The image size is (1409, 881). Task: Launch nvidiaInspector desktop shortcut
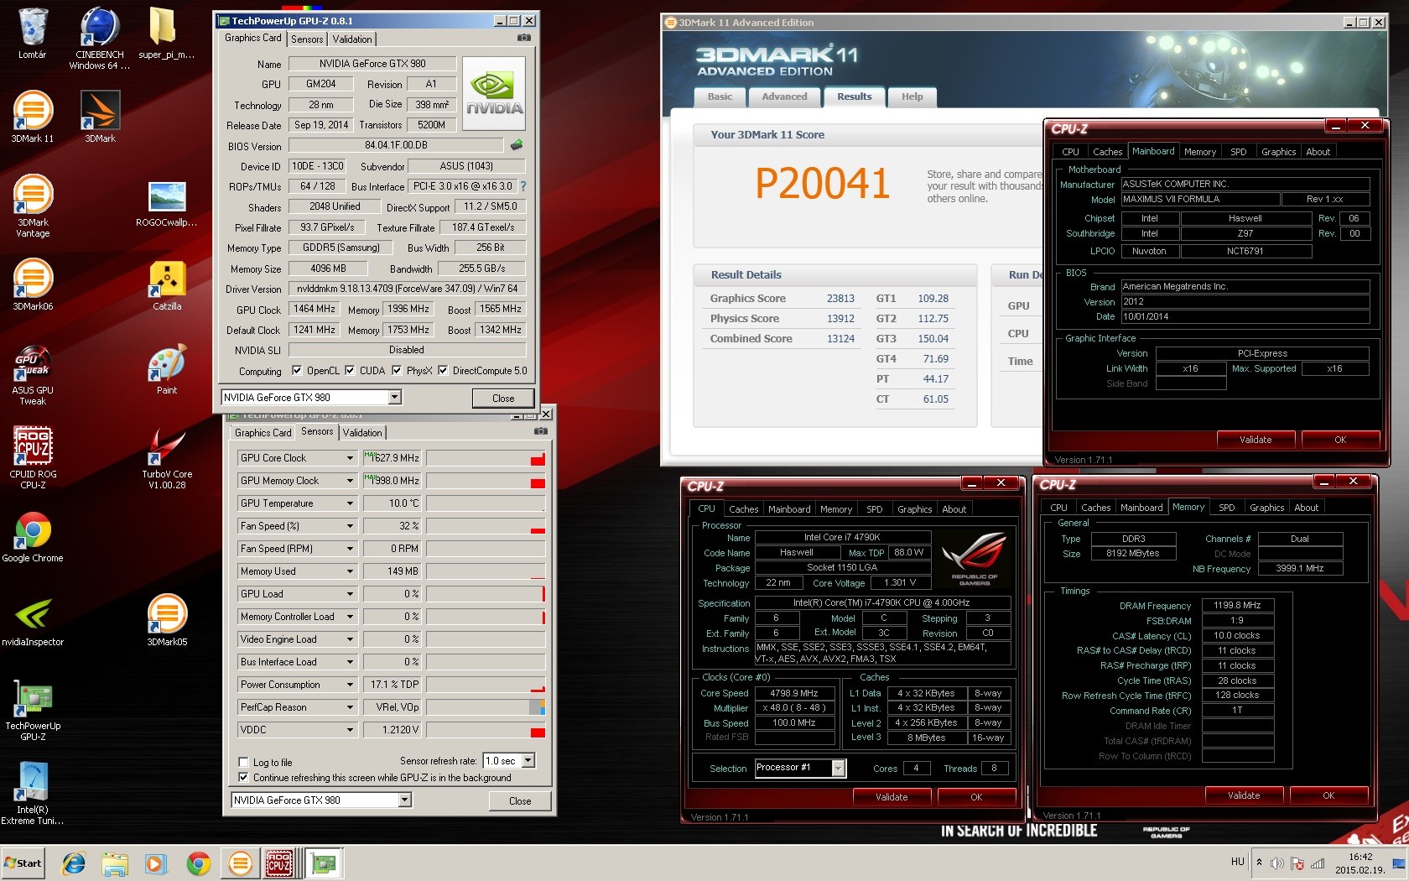click(33, 620)
